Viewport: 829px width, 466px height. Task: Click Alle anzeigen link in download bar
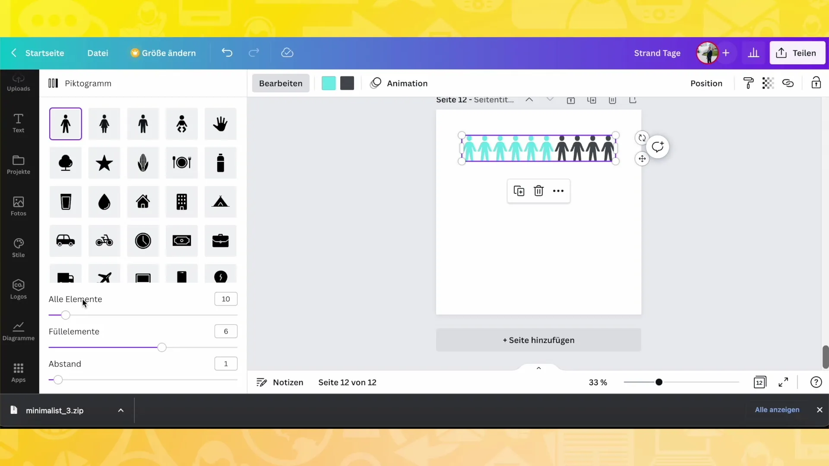[777, 409]
